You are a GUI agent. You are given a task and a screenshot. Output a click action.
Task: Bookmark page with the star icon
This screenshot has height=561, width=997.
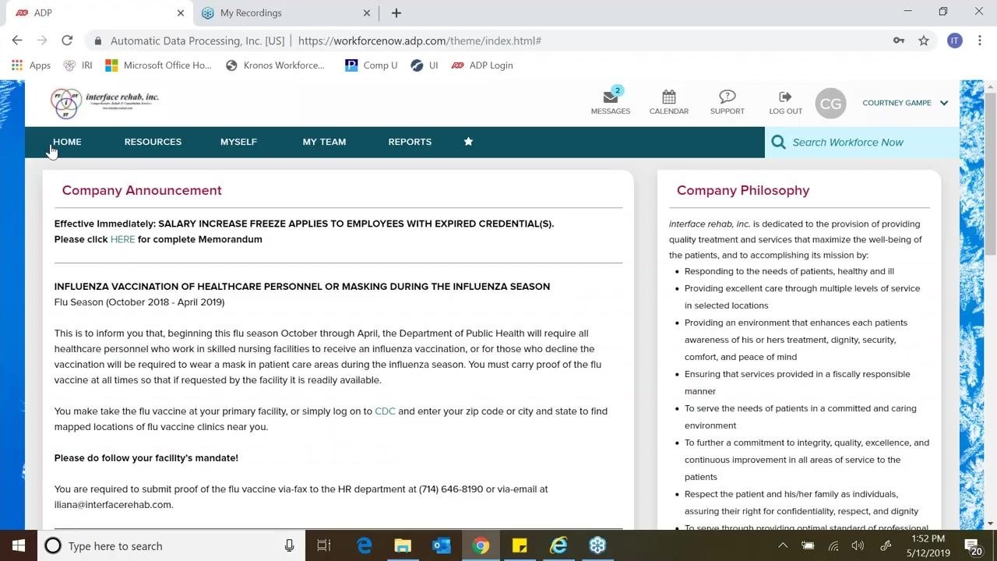coord(924,41)
